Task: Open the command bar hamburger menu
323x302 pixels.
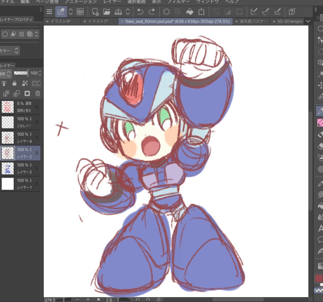Action: (49, 12)
